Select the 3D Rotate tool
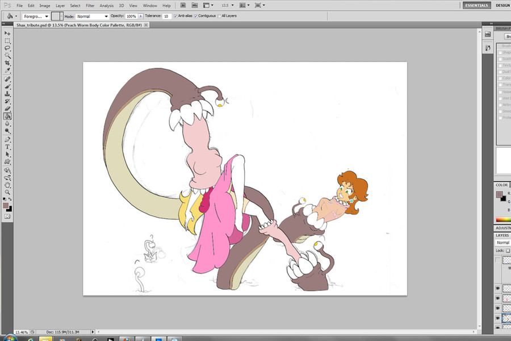This screenshot has width=511, height=341. 7,170
